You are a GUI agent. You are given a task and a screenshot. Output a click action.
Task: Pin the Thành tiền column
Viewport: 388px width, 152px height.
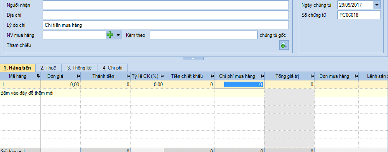(128, 76)
